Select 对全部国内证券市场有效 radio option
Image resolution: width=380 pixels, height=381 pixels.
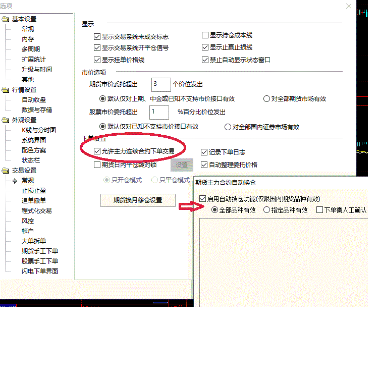tap(228, 127)
